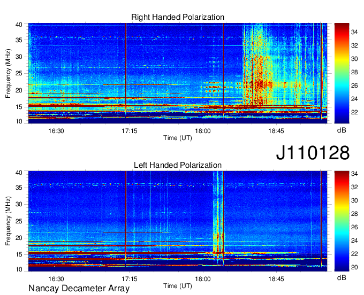Click 18:00 tick on Right Handed time axis
Image resolution: width=364 pixels, height=295 pixels.
coord(203,131)
